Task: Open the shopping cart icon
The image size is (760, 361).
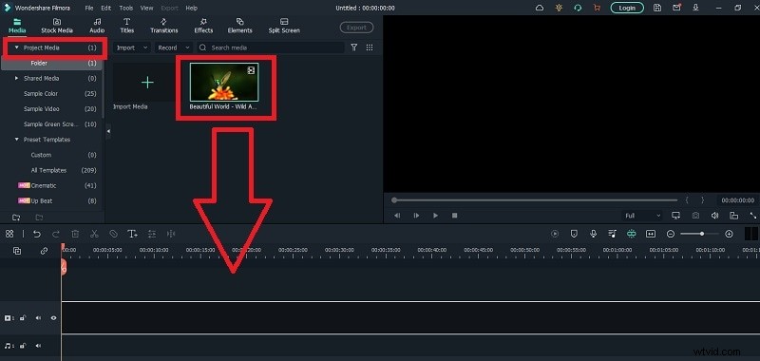Action: [597, 8]
